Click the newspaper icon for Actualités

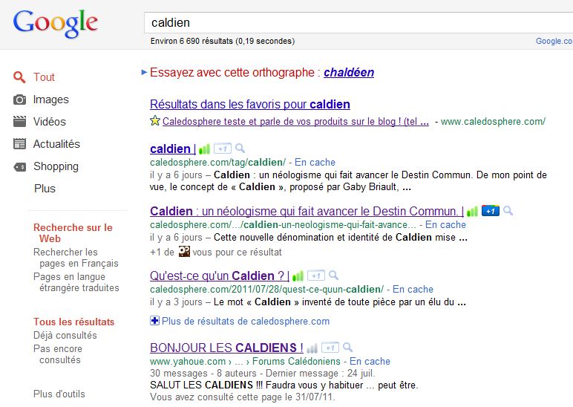pyautogui.click(x=19, y=144)
